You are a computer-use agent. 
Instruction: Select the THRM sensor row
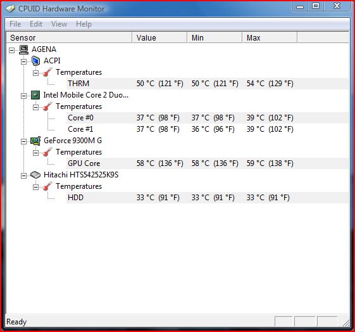click(x=207, y=84)
